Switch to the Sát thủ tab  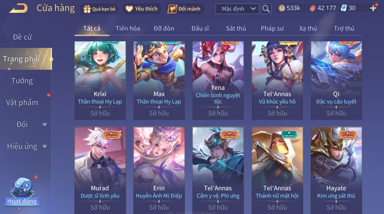(x=236, y=28)
